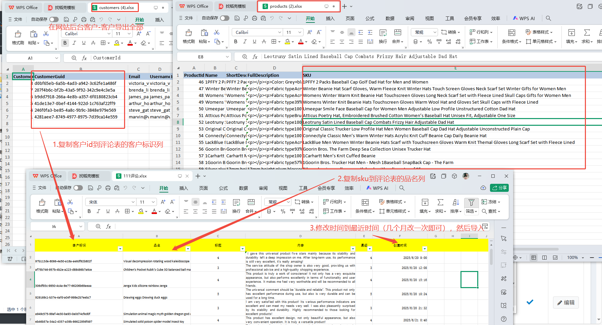Open the 100% zoom level dropdown
Image resolution: width=602 pixels, height=325 pixels.
click(583, 258)
